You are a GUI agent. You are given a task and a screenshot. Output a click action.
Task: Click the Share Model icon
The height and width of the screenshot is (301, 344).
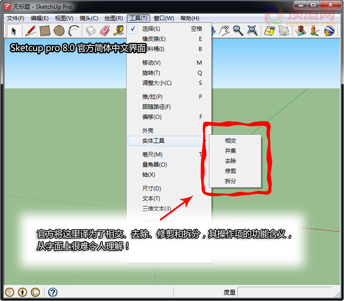pyautogui.click(x=284, y=31)
